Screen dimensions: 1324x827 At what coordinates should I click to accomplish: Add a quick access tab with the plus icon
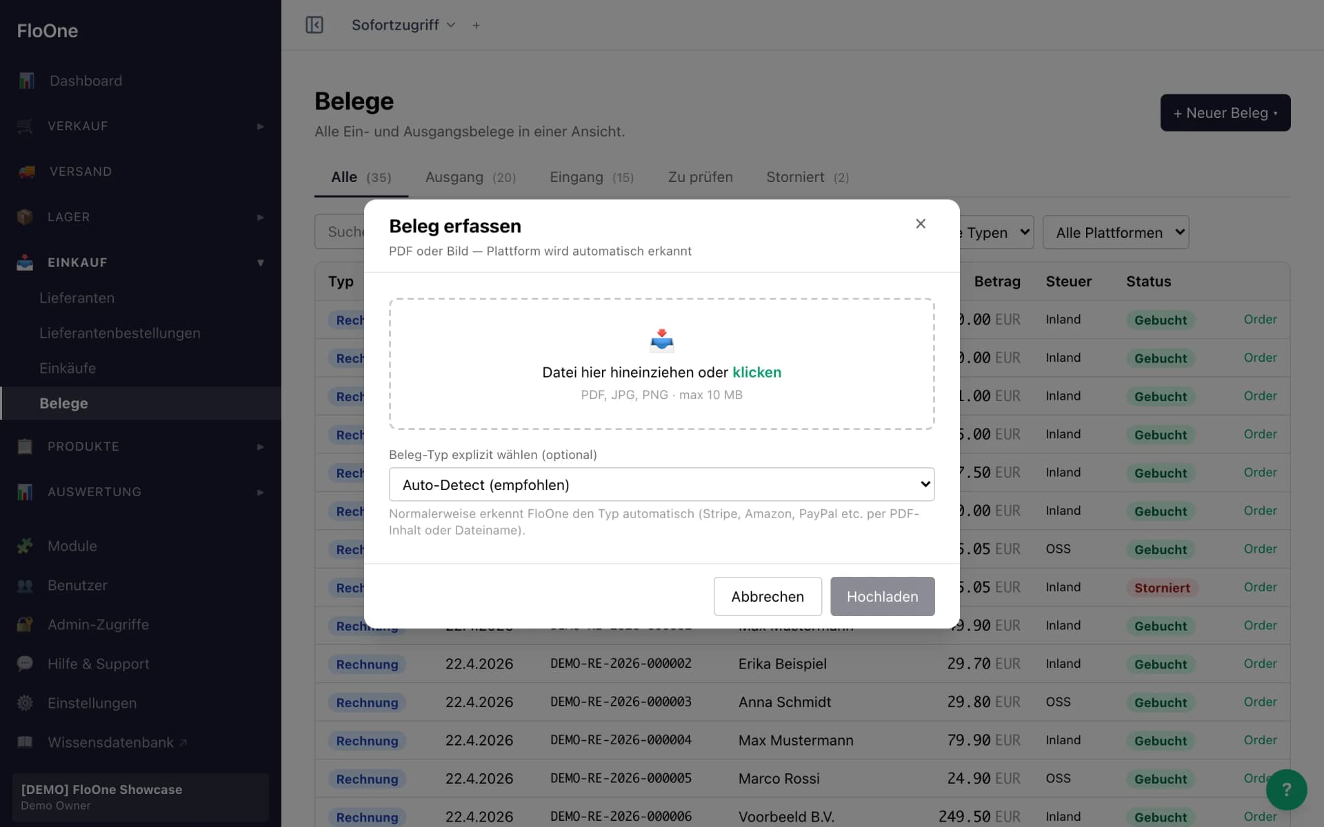476,25
